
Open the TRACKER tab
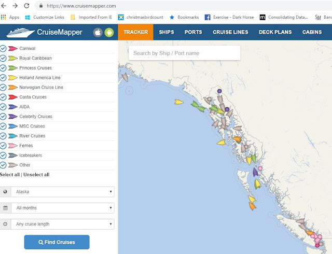point(135,32)
